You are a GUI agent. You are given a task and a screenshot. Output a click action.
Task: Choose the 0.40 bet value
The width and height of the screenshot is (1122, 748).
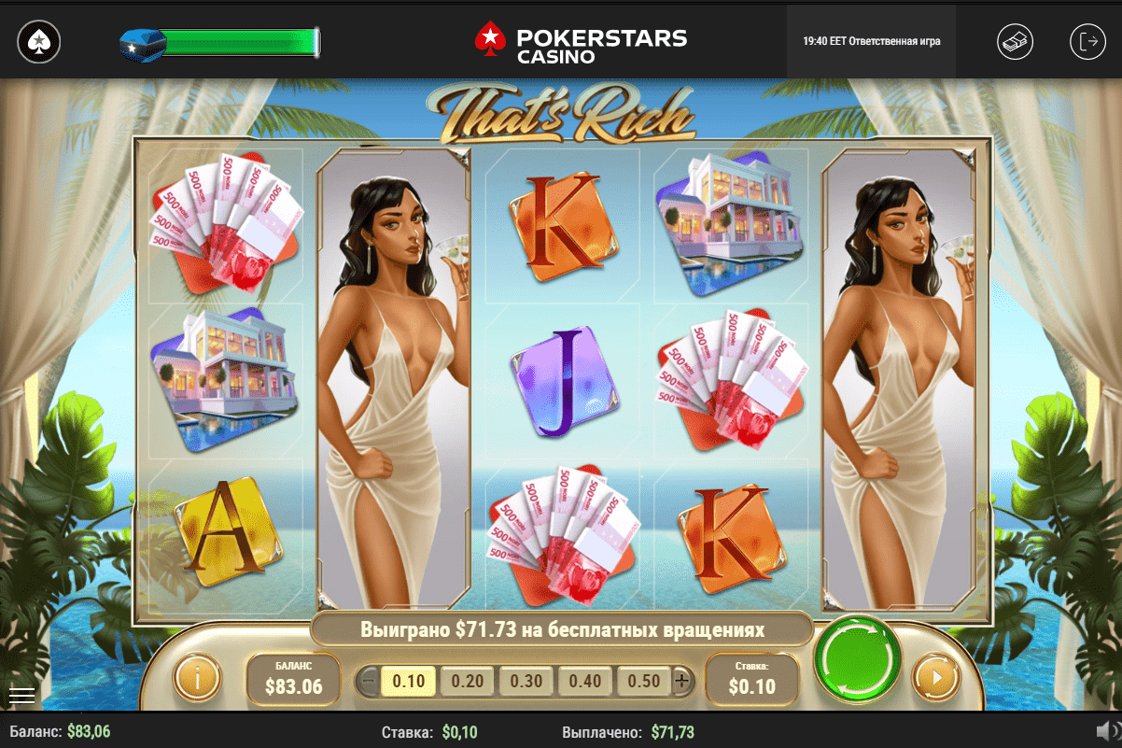(585, 681)
